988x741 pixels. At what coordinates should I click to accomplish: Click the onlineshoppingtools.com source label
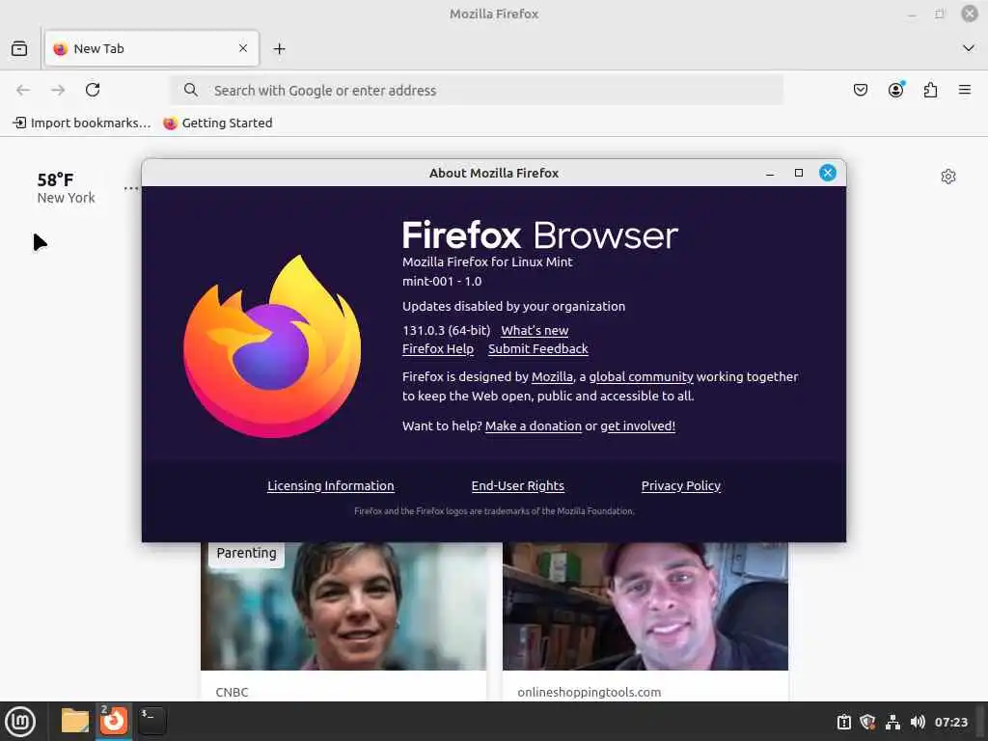[590, 692]
